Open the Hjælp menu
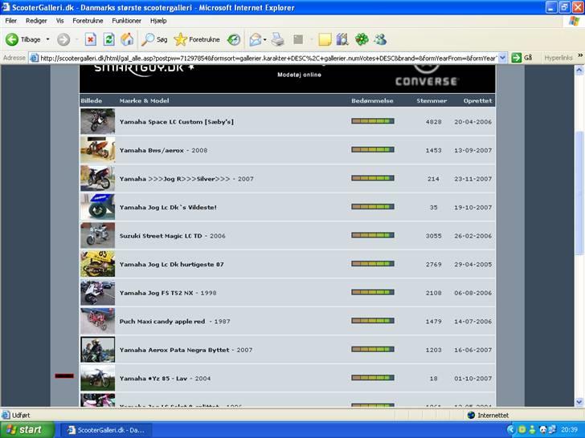This screenshot has width=585, height=438. pyautogui.click(x=158, y=21)
